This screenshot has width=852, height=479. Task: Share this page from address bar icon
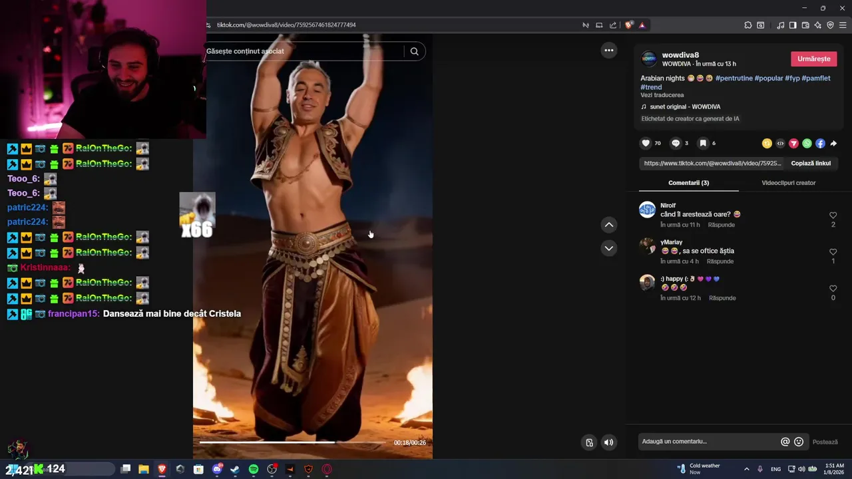click(x=613, y=25)
